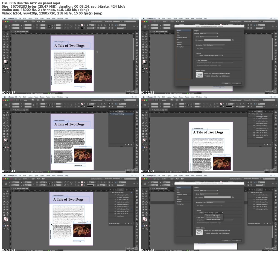In the 00:06:01 frame, click rotate 90° clockwise icon
Viewport: 280px width, 253px height.
pos(65,182)
